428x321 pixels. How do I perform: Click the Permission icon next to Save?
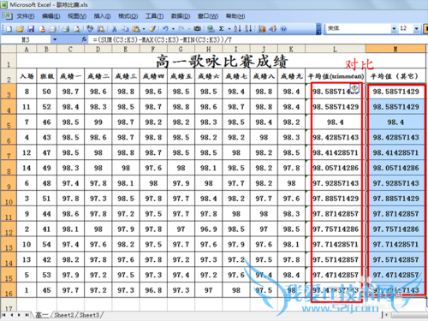[42, 29]
